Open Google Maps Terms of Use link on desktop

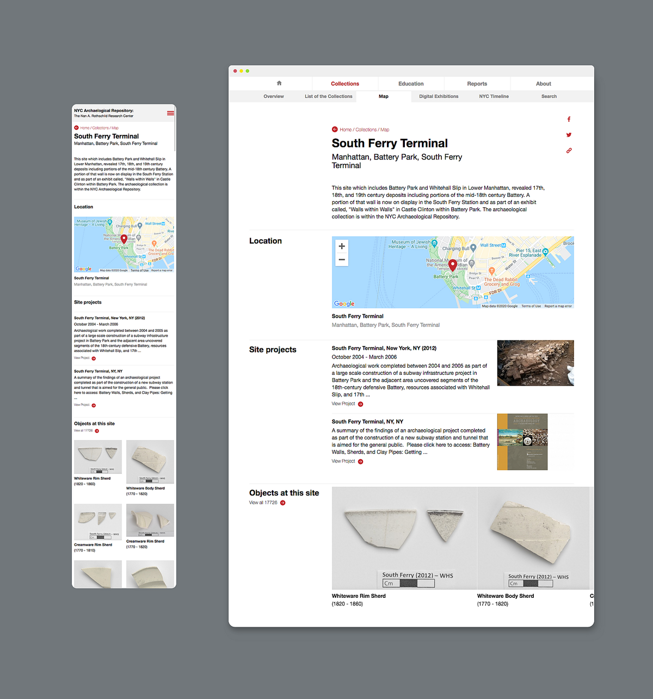click(531, 306)
